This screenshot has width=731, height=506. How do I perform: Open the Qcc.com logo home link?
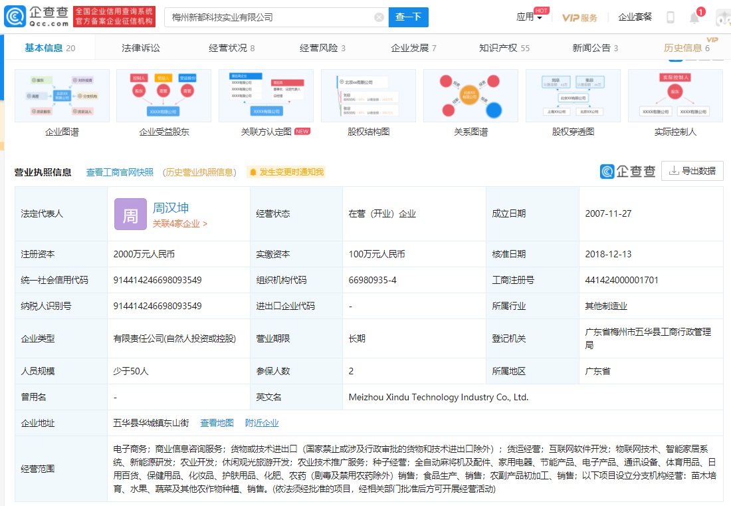37,17
